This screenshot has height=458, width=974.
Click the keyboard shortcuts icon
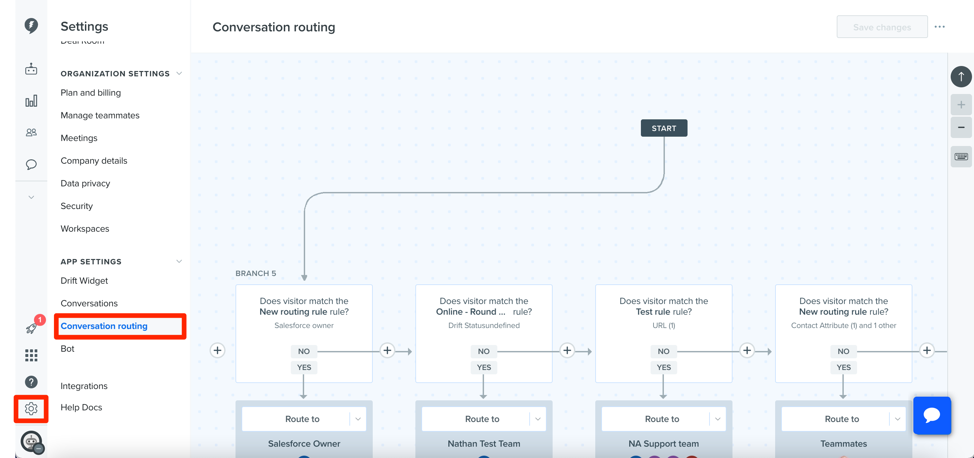tap(961, 156)
